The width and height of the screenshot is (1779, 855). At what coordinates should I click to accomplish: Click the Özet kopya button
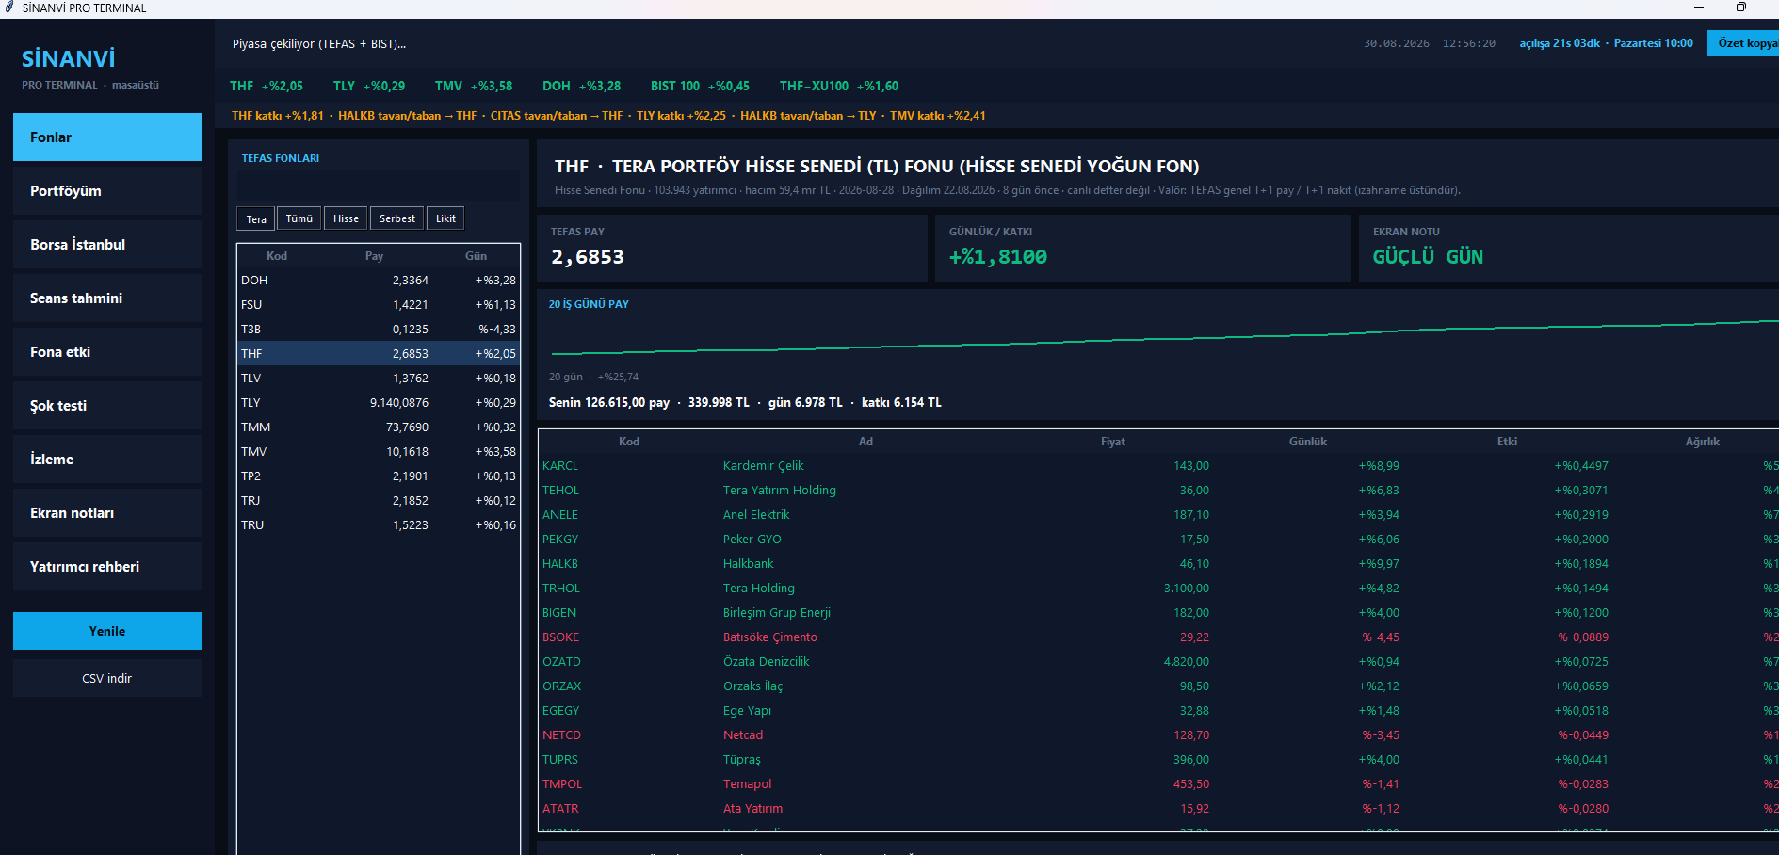pyautogui.click(x=1743, y=43)
